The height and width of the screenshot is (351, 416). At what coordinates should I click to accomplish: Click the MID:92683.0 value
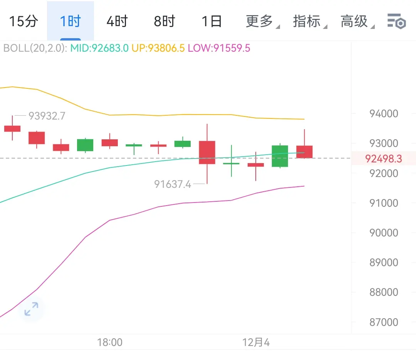(99, 48)
